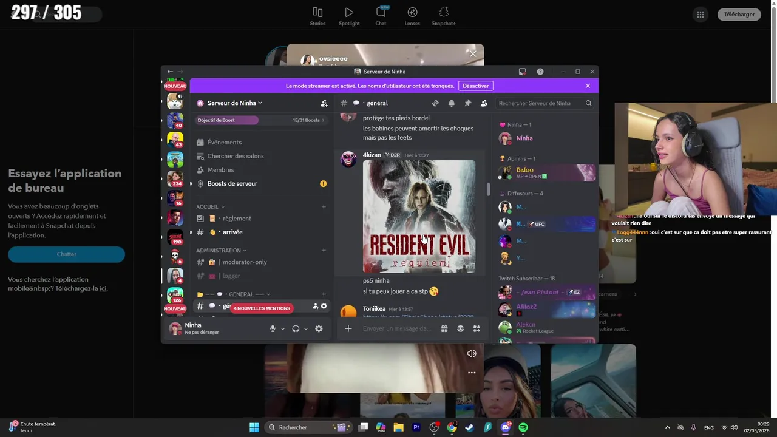Open headphone output options dropdown arrow
Screen dimensions: 777x437
[306, 328]
